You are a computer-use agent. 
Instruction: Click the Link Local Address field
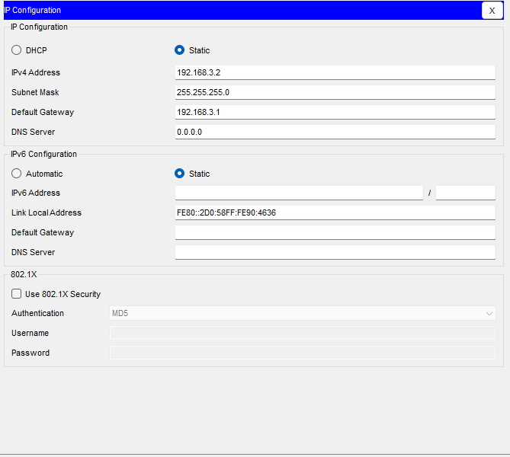335,213
